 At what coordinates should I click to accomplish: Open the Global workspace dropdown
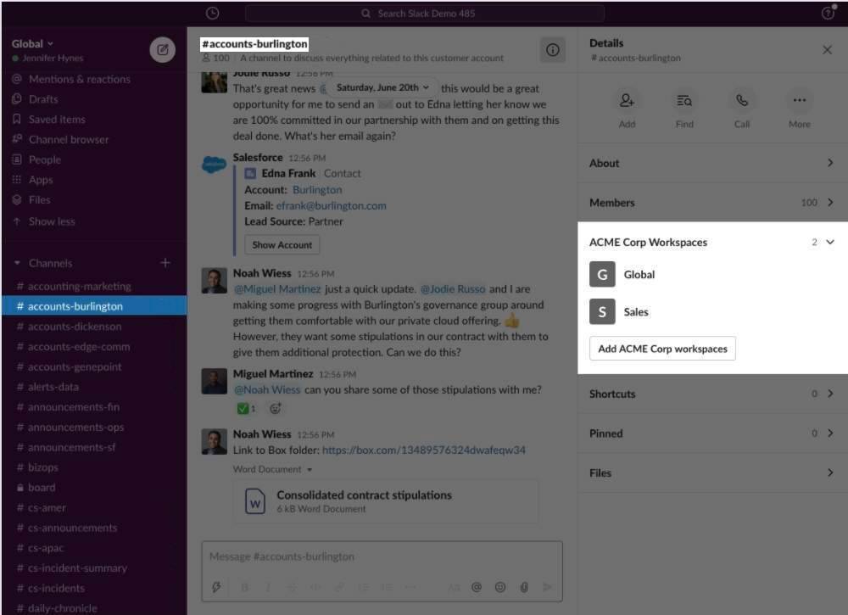click(x=32, y=44)
